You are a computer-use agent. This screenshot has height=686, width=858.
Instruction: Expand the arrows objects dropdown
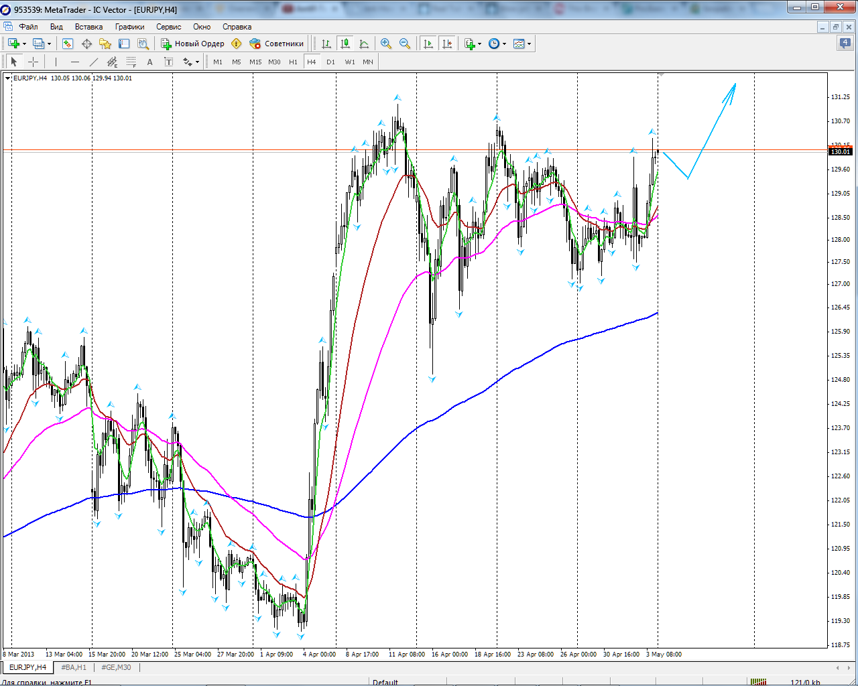[x=197, y=62]
